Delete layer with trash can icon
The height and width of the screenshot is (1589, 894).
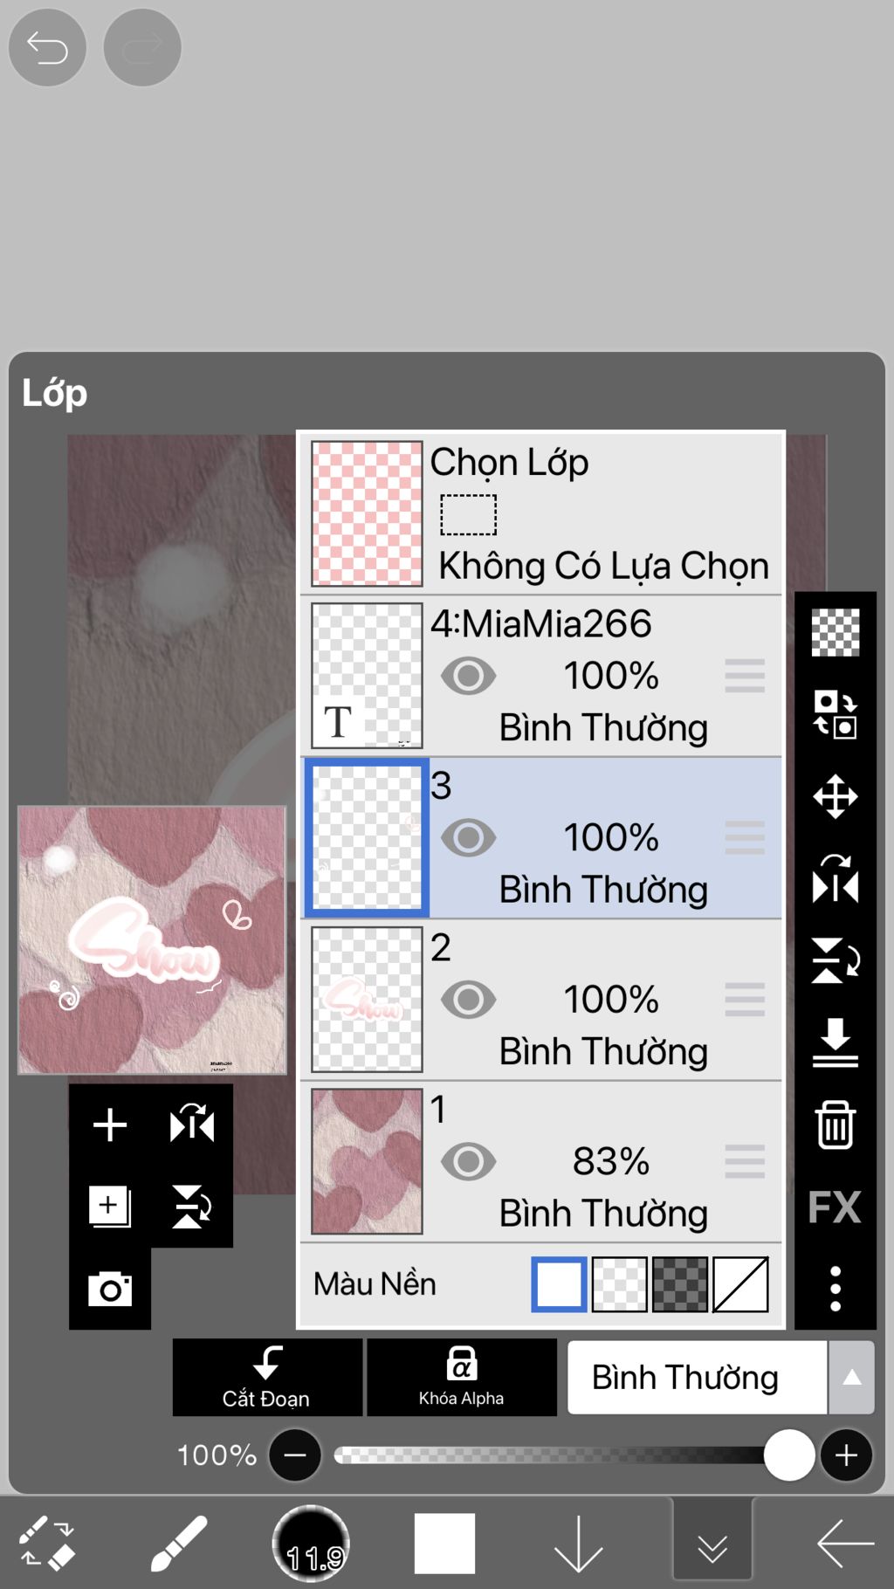835,1125
